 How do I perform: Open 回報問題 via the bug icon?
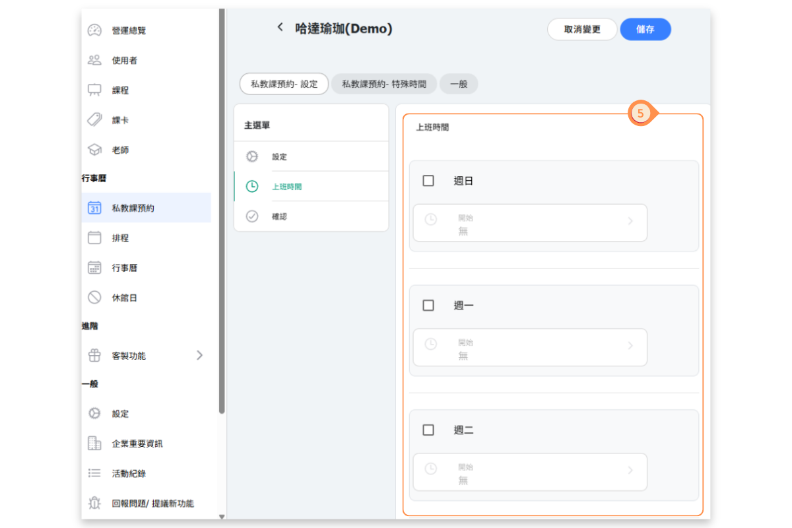pos(94,503)
